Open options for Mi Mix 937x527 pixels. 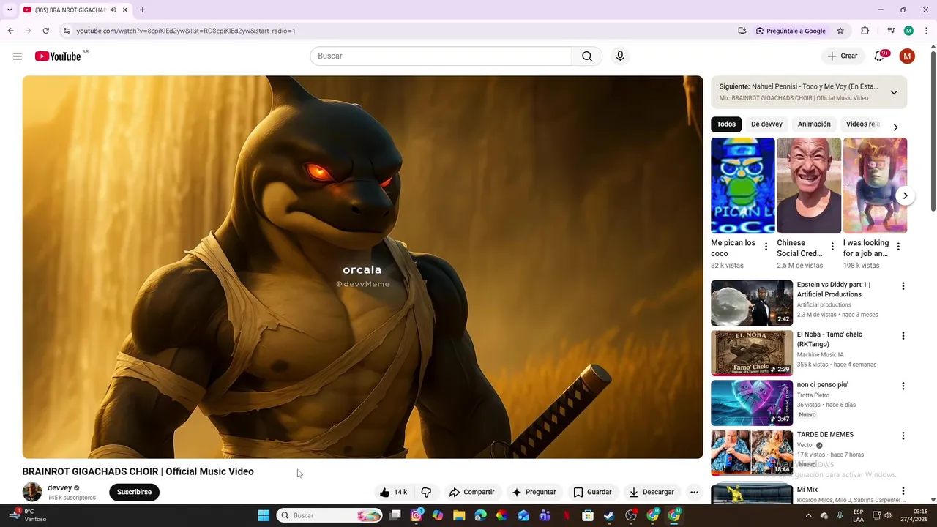[903, 491]
